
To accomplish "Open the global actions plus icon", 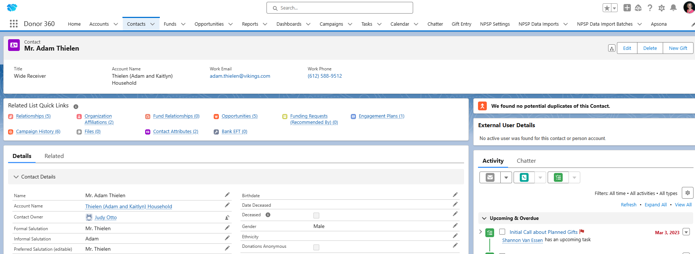I will [x=627, y=8].
